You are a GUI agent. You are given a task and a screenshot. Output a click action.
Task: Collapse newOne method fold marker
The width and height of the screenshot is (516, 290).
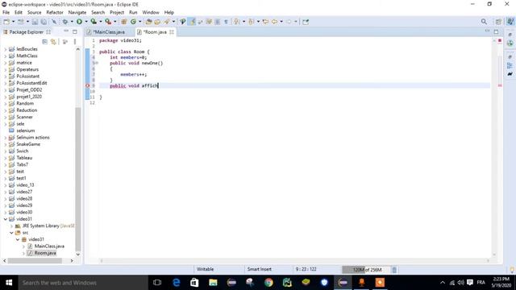pyautogui.click(x=97, y=63)
